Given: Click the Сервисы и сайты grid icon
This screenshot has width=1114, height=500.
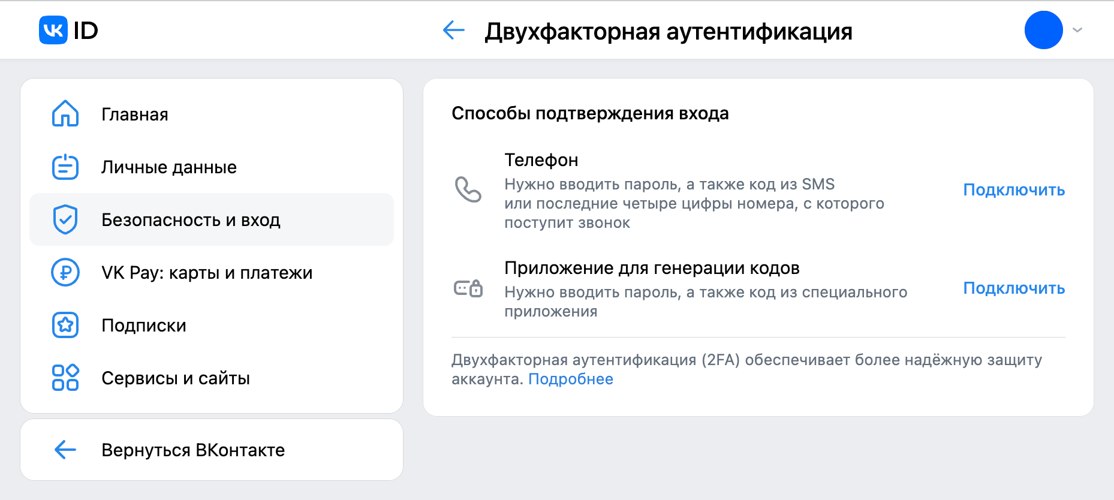Looking at the screenshot, I should coord(65,378).
